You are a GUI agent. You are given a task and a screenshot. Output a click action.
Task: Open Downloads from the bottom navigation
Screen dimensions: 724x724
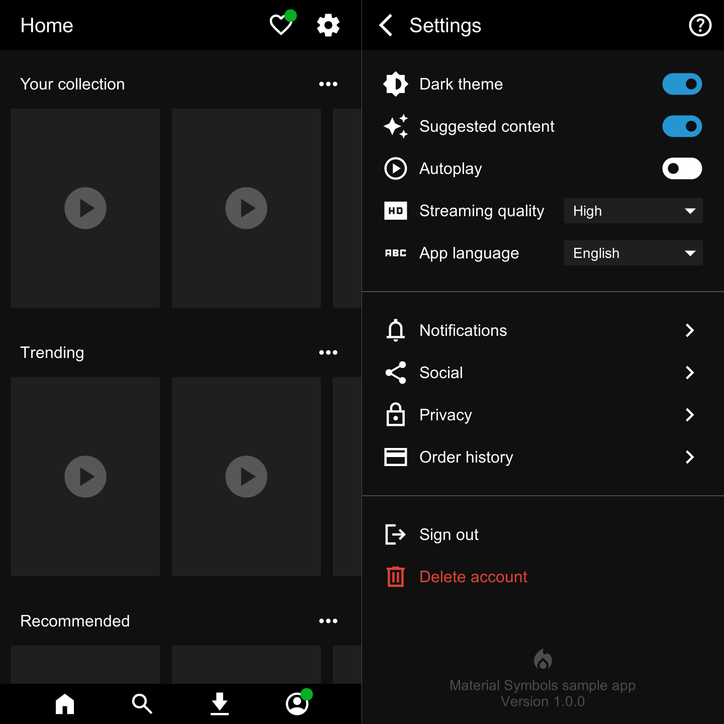[220, 704]
